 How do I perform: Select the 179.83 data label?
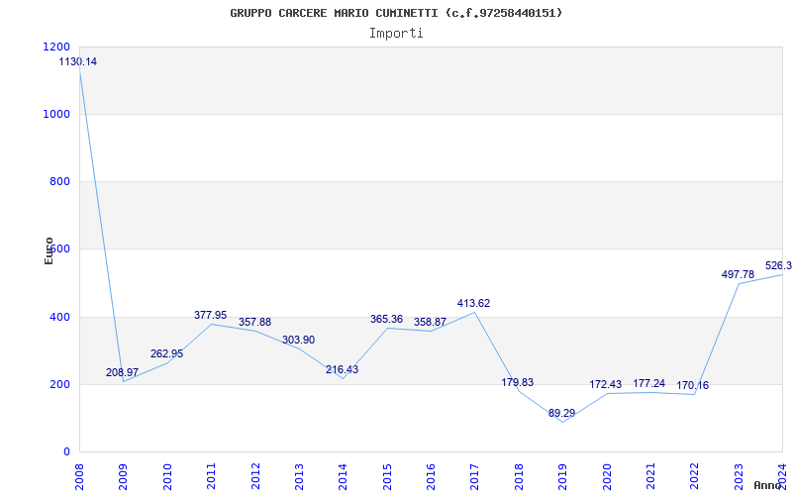coord(517,382)
